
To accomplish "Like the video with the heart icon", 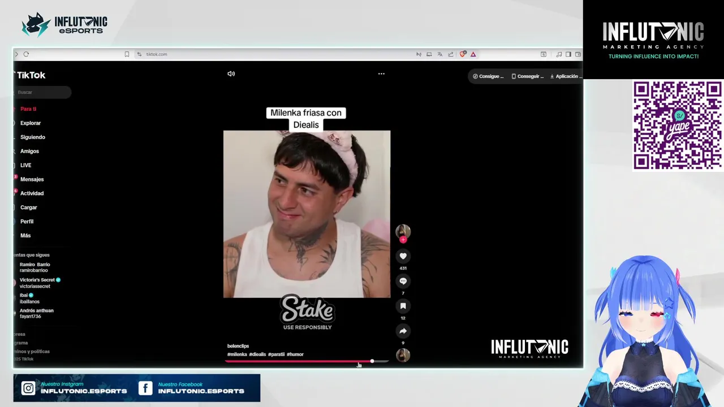I will (403, 256).
